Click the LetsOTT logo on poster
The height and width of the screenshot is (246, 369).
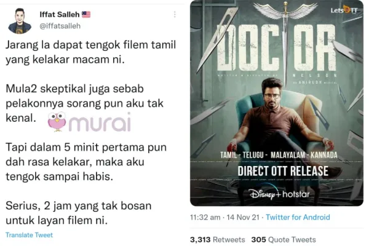tap(344, 10)
